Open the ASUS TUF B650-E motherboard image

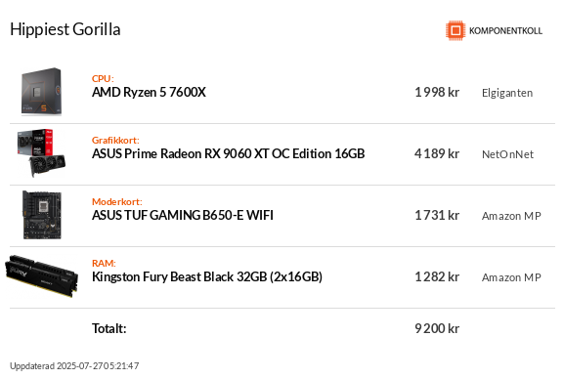tap(42, 215)
